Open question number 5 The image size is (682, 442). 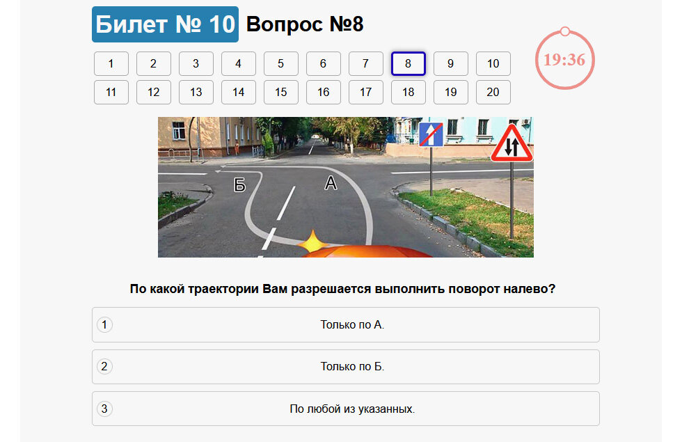click(x=281, y=63)
